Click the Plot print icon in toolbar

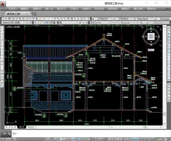click(x=13, y=19)
